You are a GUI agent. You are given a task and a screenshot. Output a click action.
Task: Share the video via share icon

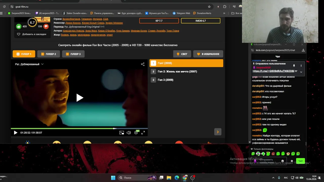pos(143,64)
